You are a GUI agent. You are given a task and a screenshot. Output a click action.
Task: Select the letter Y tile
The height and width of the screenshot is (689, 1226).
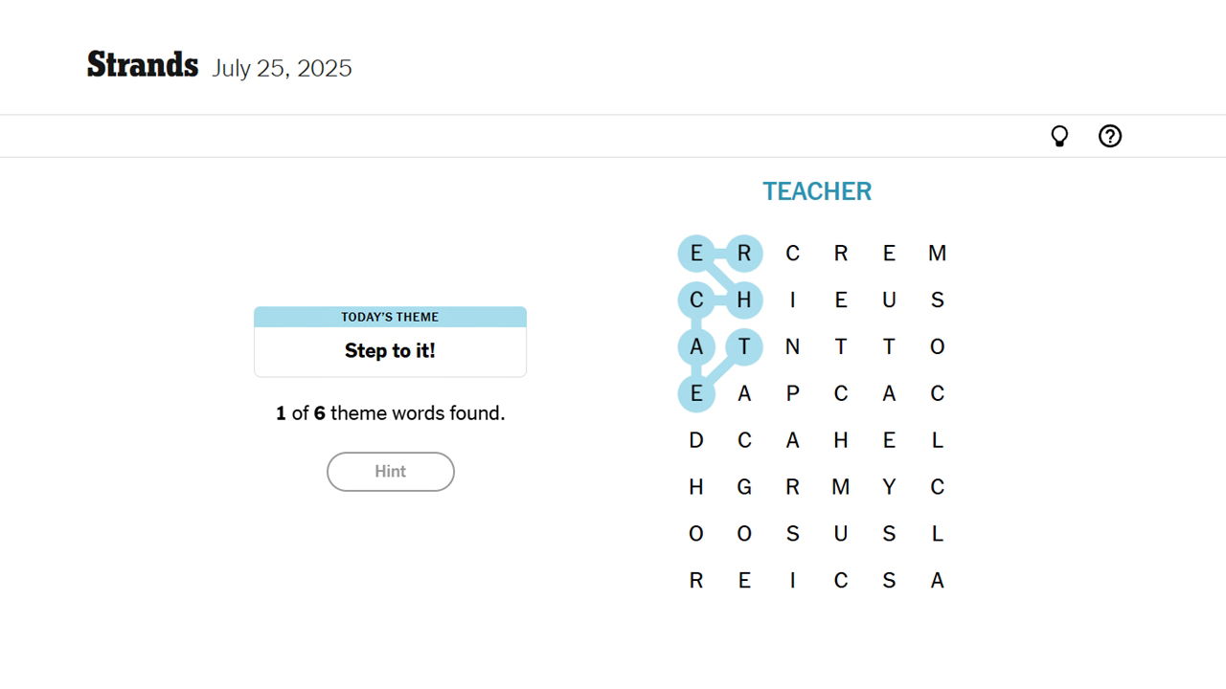[889, 487]
